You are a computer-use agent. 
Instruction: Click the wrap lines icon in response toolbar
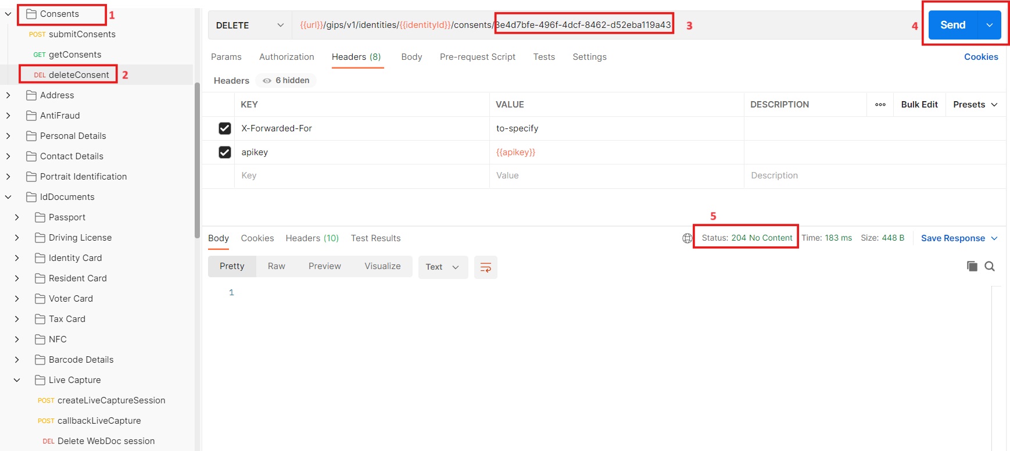pyautogui.click(x=486, y=267)
